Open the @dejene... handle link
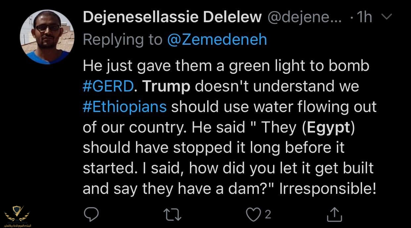 [x=304, y=17]
